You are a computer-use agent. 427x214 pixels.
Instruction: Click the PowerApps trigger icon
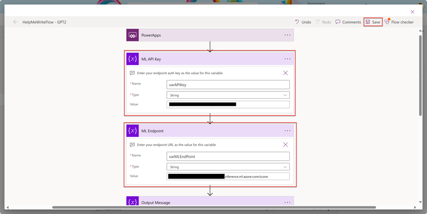point(133,35)
